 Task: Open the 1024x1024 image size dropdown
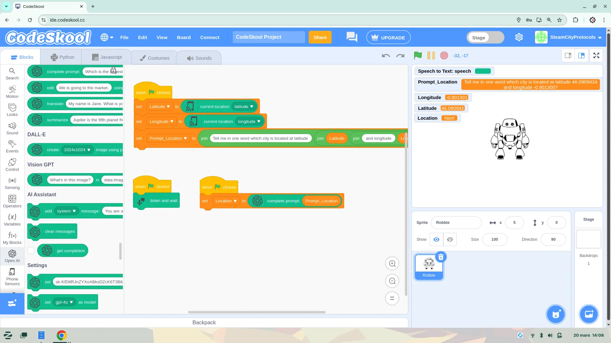click(77, 150)
